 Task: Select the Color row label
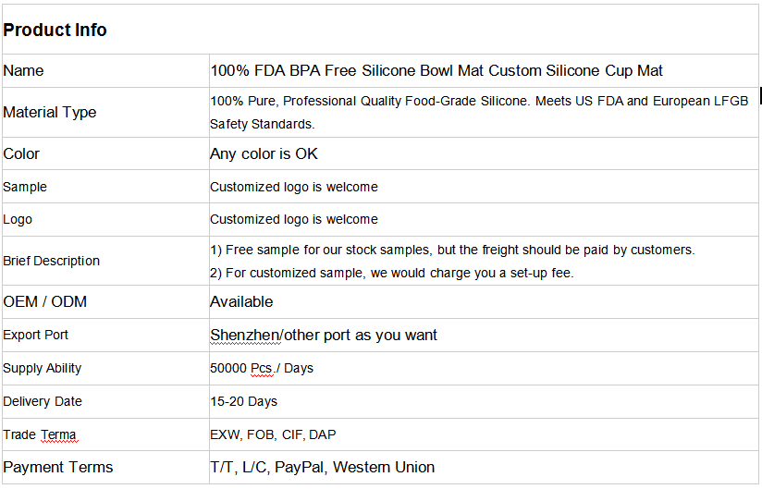point(21,154)
